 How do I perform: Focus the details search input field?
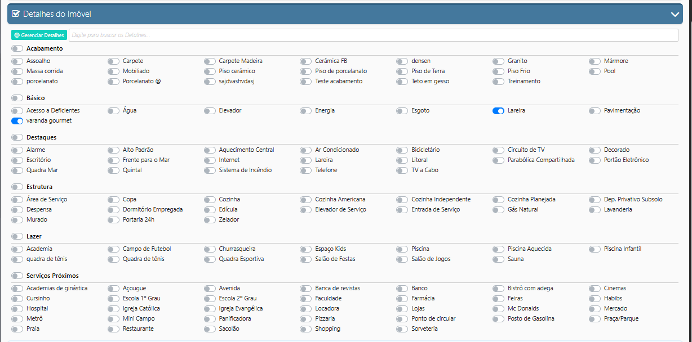(372, 35)
